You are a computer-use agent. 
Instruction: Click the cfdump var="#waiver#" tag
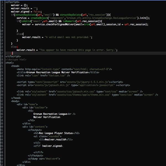coord(44,159)
